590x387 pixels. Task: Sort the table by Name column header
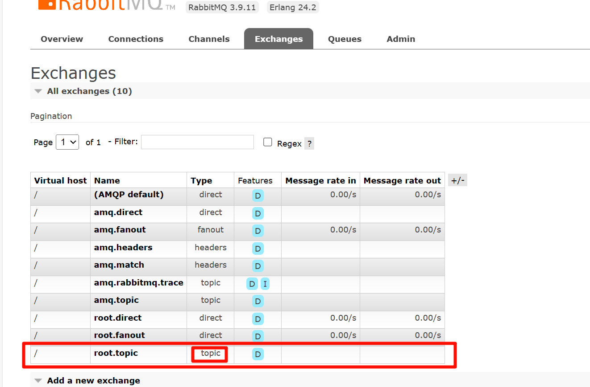pos(107,180)
